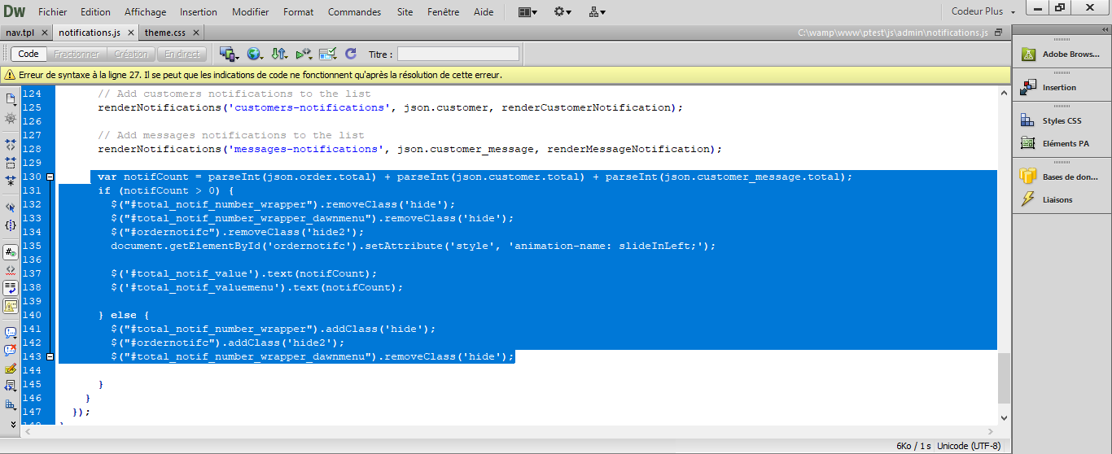Click the Collapse full tag icon
This screenshot has width=1112, height=454.
coord(11,144)
